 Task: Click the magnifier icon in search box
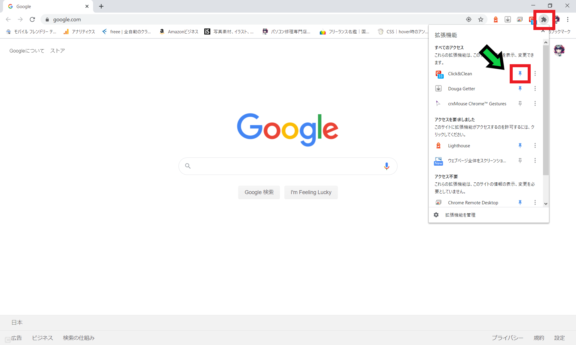pyautogui.click(x=188, y=166)
